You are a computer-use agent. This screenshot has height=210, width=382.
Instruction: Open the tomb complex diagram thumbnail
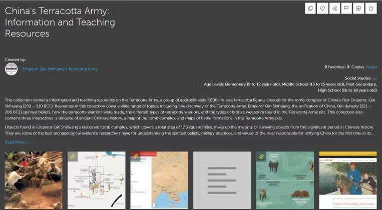97,180
